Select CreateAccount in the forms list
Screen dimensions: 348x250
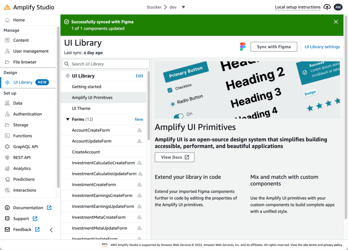point(86,152)
